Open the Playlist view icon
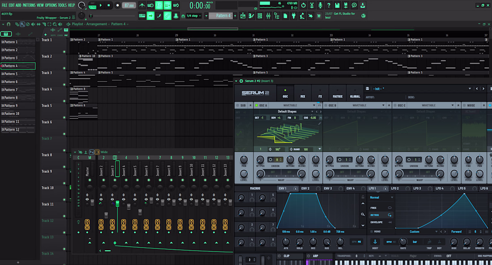This screenshot has height=265, width=492. point(243,16)
